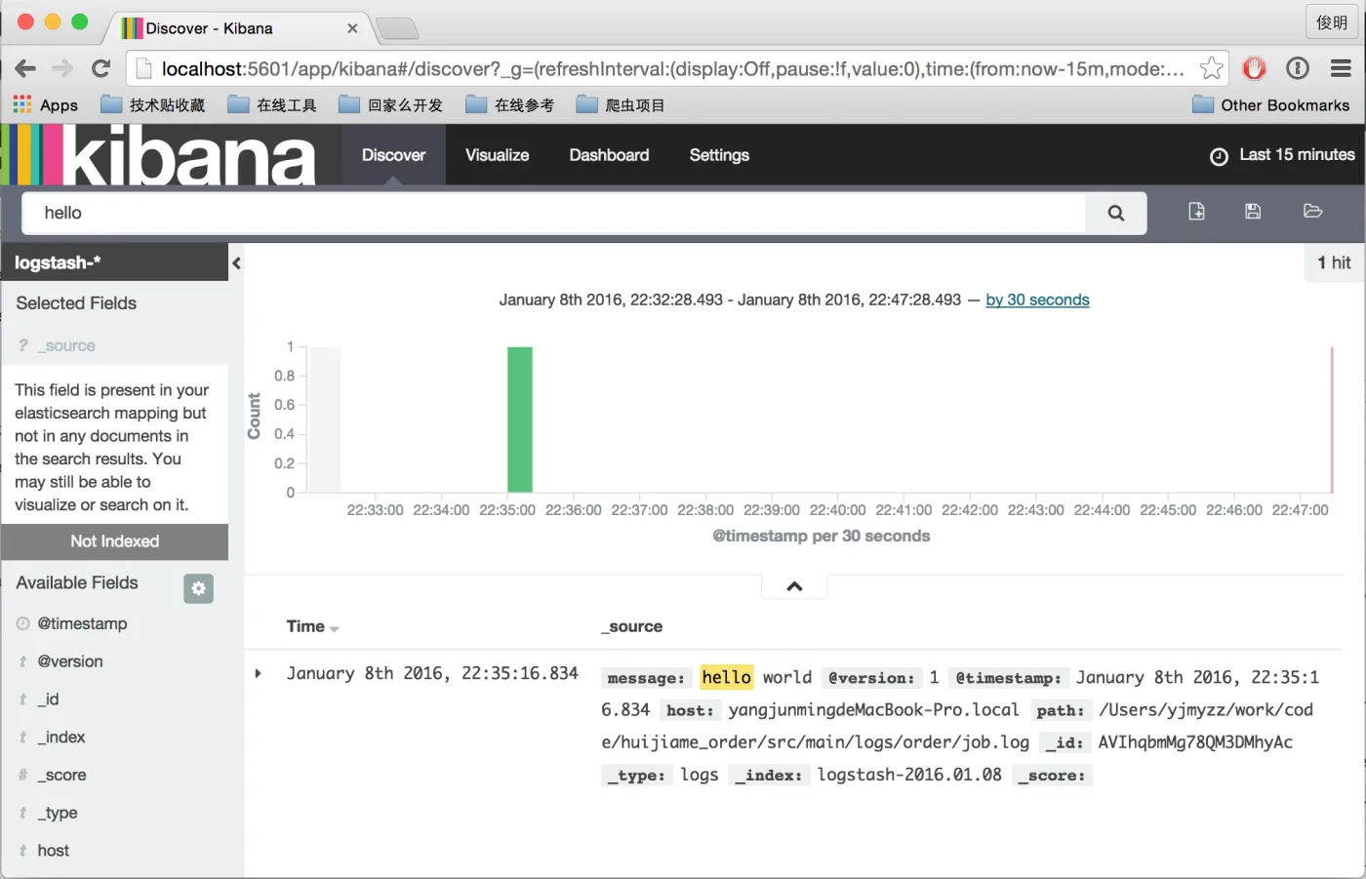Switch to the Visualize tab
The height and width of the screenshot is (879, 1366).
coord(497,155)
